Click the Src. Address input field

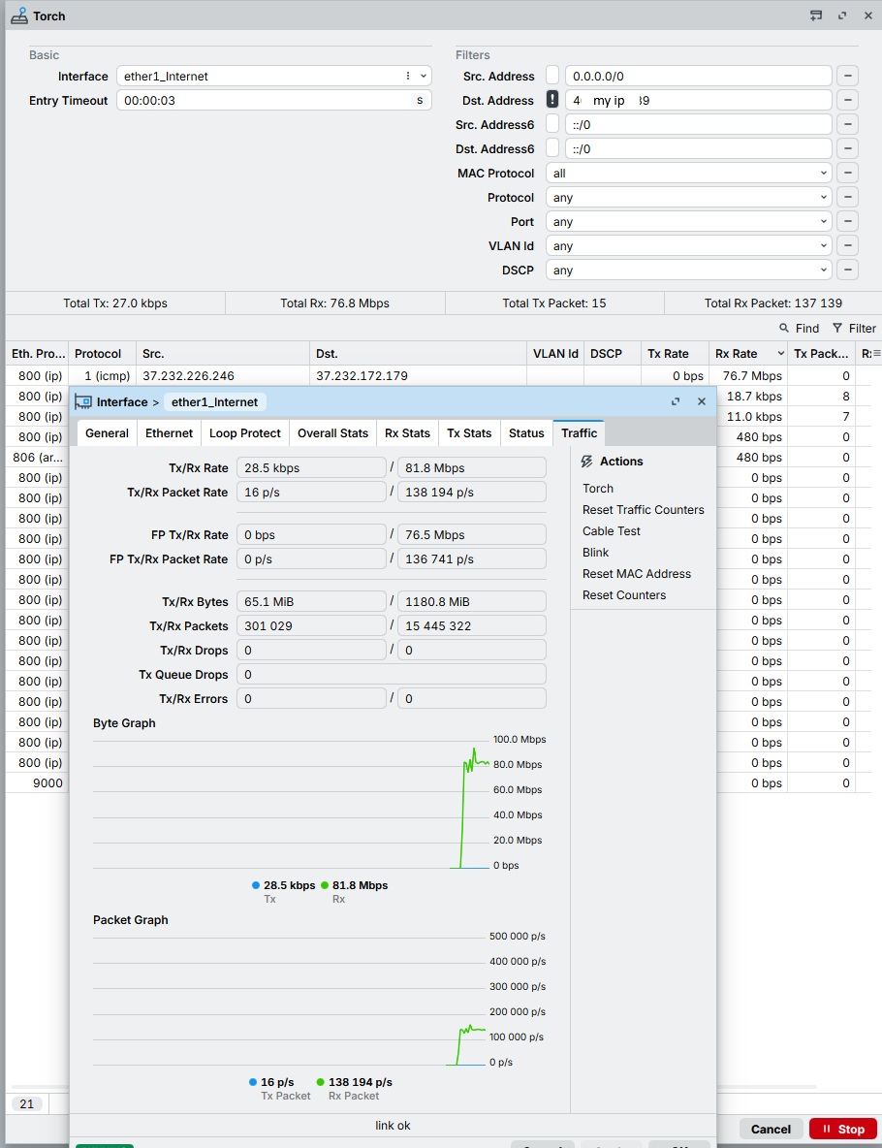tap(698, 77)
